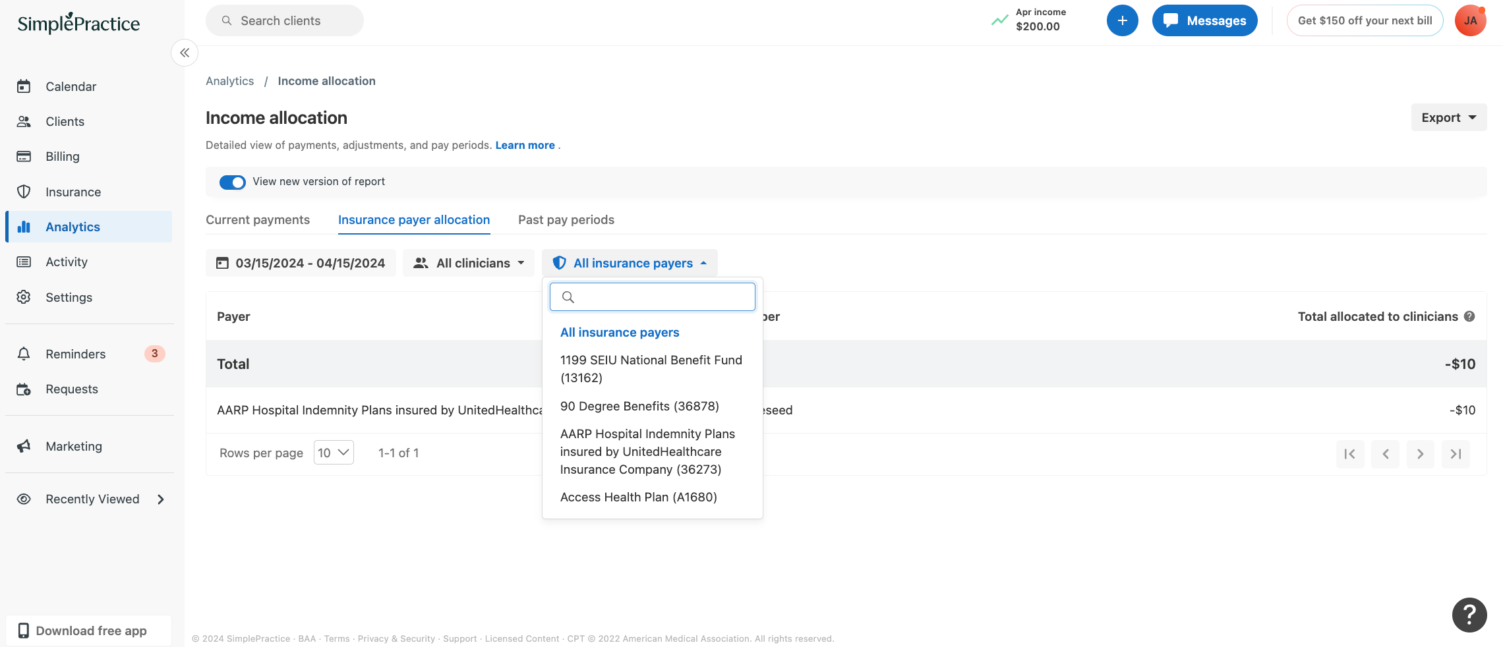The image size is (1503, 647).
Task: Click Total allocated to clinicians header
Action: pyautogui.click(x=1378, y=316)
